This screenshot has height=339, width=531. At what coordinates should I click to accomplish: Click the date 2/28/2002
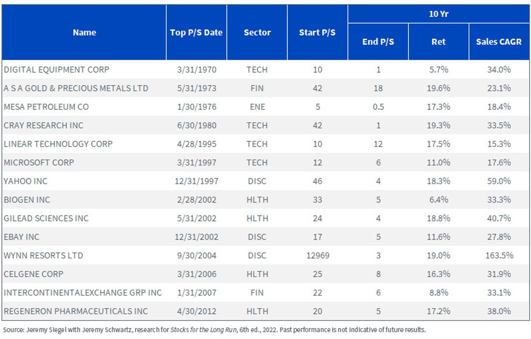click(x=196, y=200)
